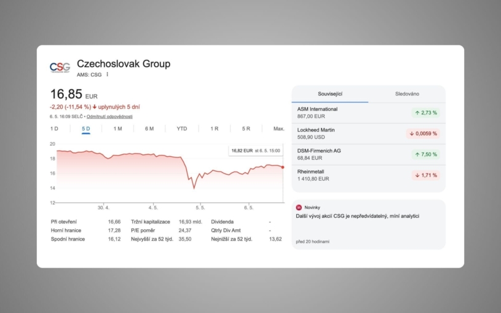Open the Rheinmetall stock row
This screenshot has height=313, width=501.
click(x=368, y=175)
